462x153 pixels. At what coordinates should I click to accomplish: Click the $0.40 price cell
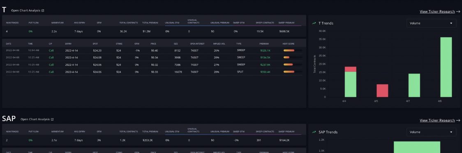(x=155, y=50)
